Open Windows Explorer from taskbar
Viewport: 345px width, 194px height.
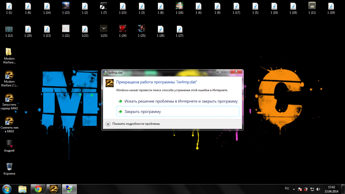coord(22,189)
